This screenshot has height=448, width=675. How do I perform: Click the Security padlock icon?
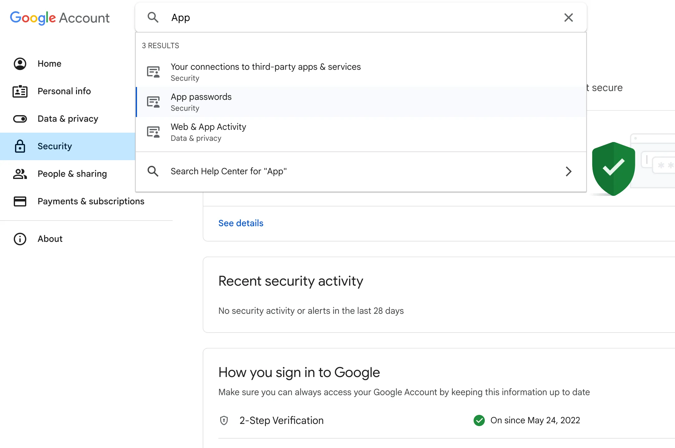tap(20, 146)
